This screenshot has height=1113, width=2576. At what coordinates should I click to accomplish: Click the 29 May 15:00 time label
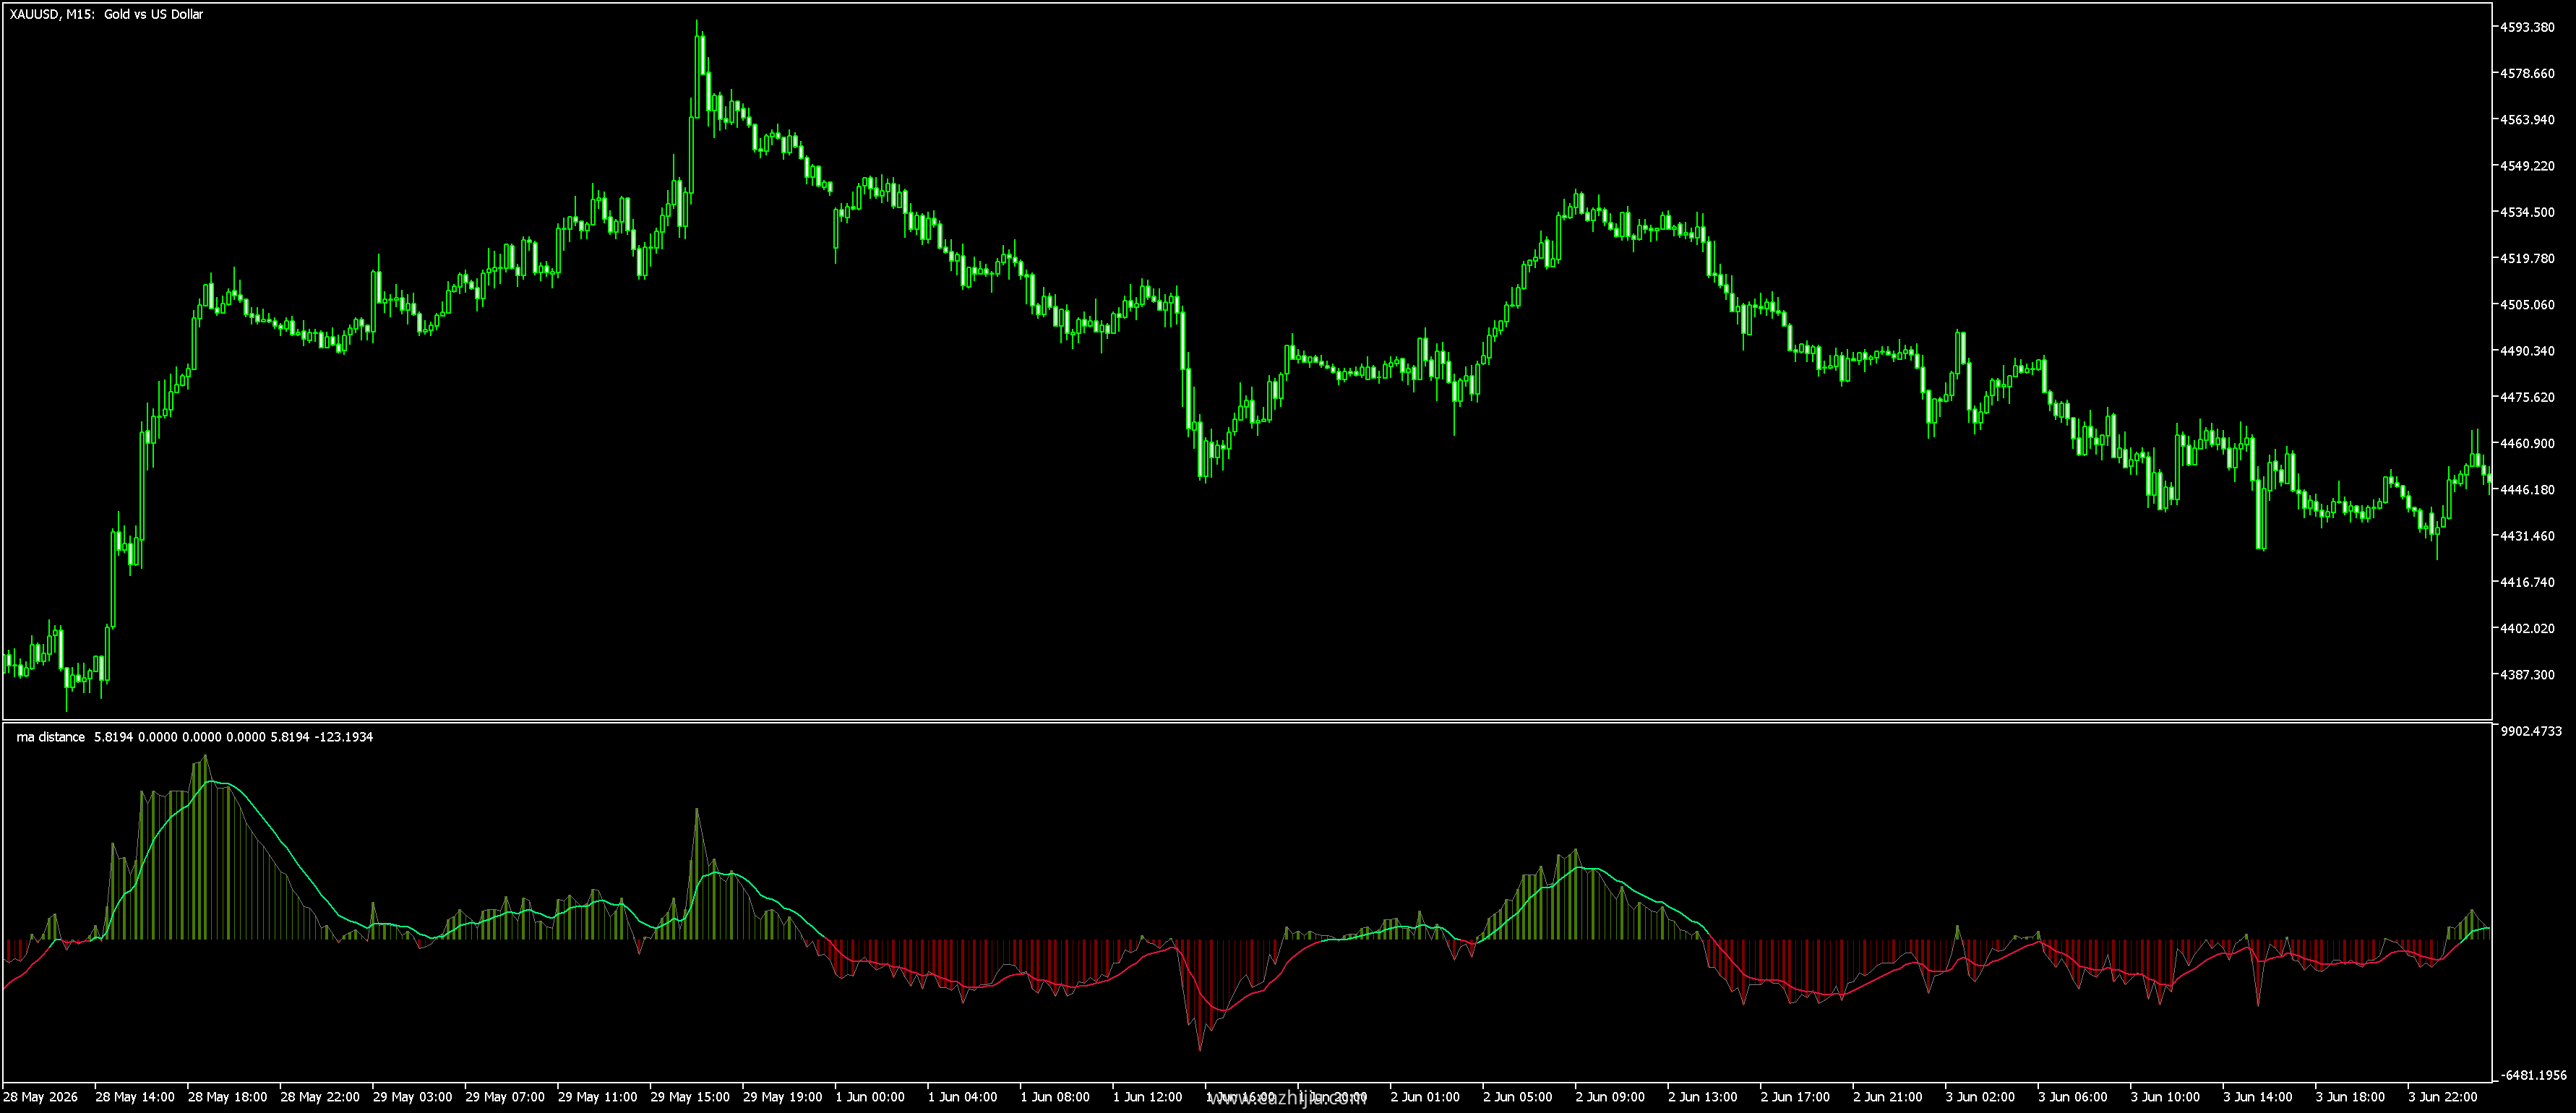[x=690, y=1097]
